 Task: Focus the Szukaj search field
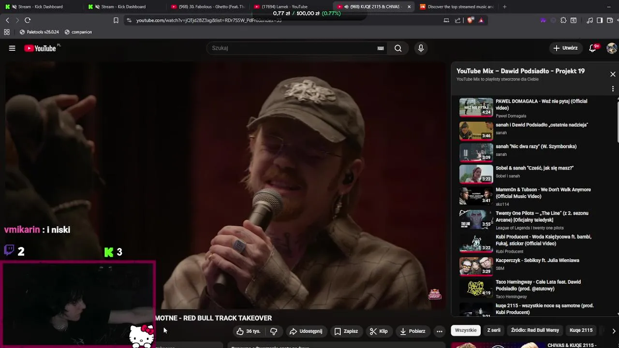pos(293,48)
